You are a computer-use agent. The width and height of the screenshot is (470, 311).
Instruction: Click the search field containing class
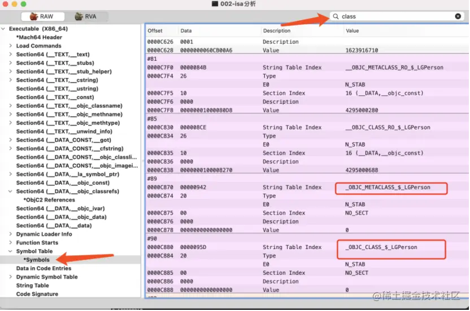(x=397, y=16)
